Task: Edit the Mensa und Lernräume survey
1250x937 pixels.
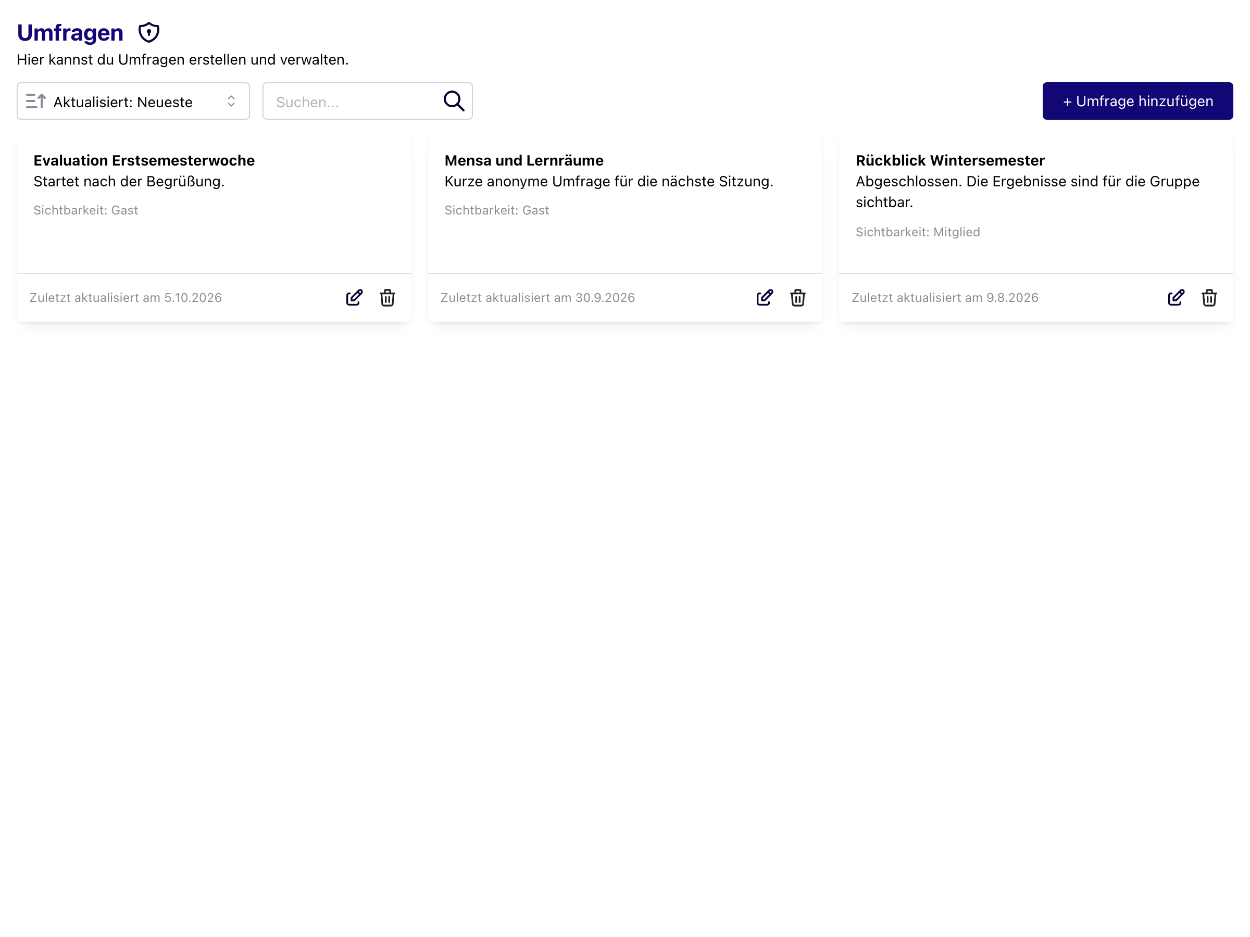Action: pos(765,298)
